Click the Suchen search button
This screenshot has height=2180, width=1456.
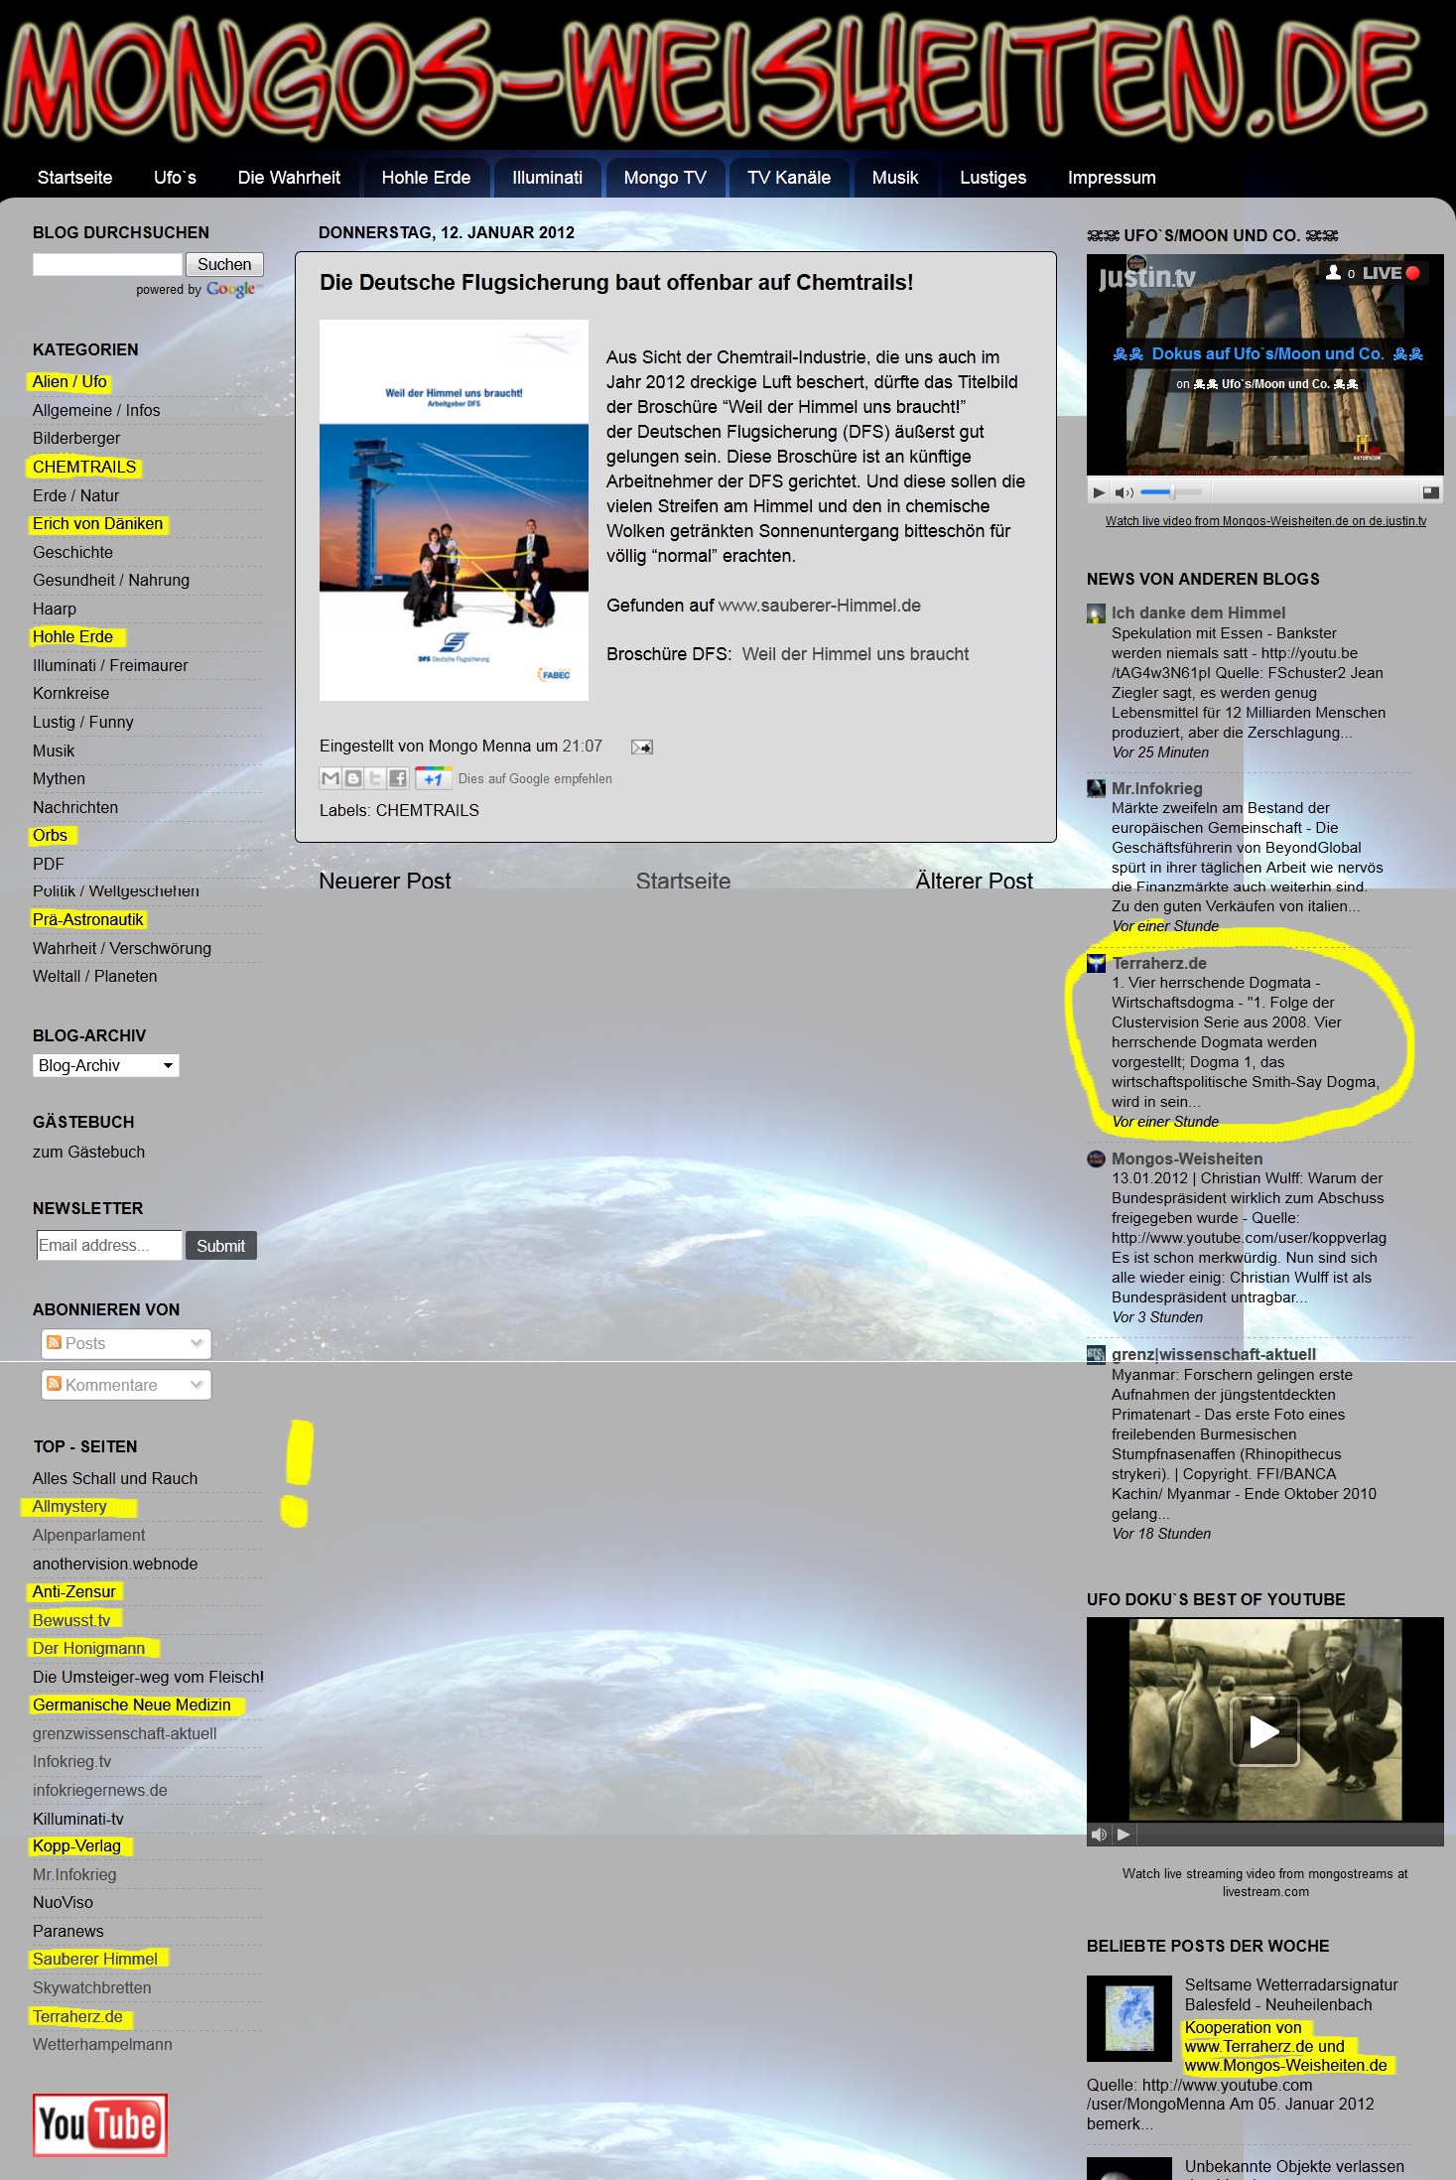pos(224,264)
